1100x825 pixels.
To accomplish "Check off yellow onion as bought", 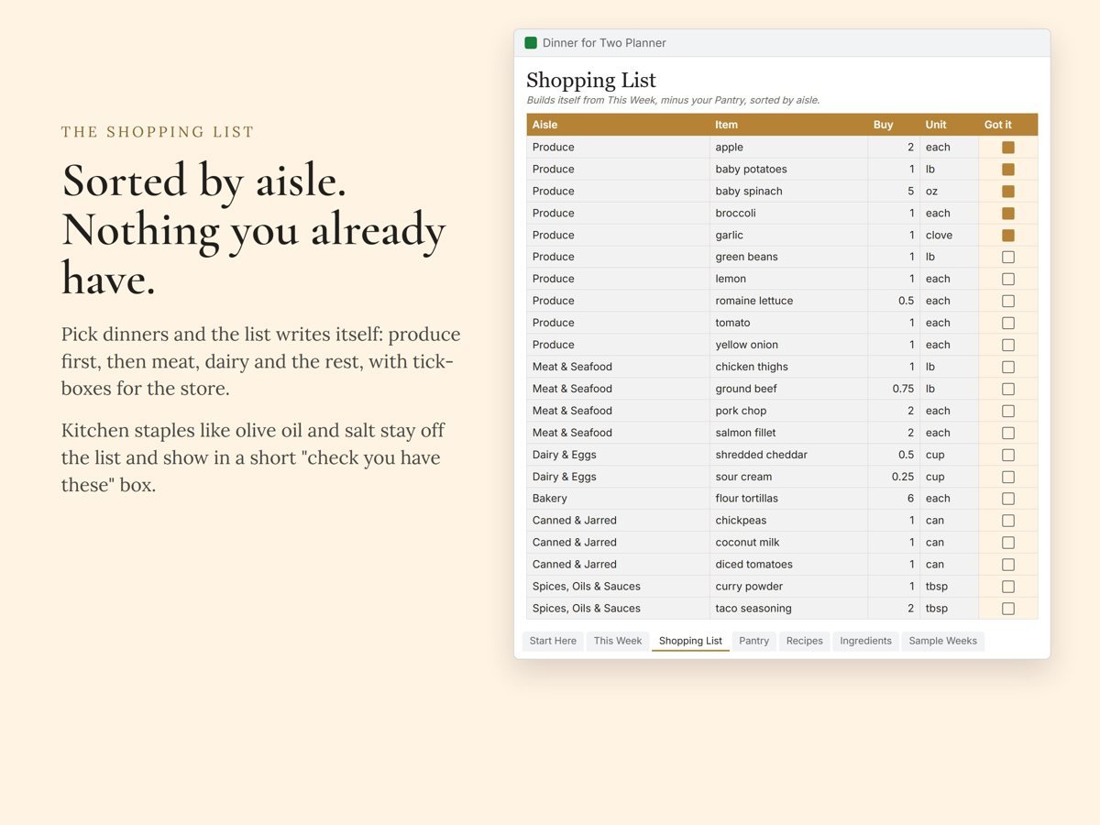I will pyautogui.click(x=1008, y=346).
